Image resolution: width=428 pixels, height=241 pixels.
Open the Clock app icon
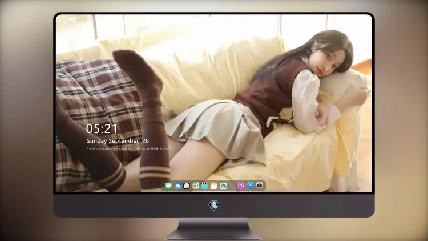tap(187, 186)
